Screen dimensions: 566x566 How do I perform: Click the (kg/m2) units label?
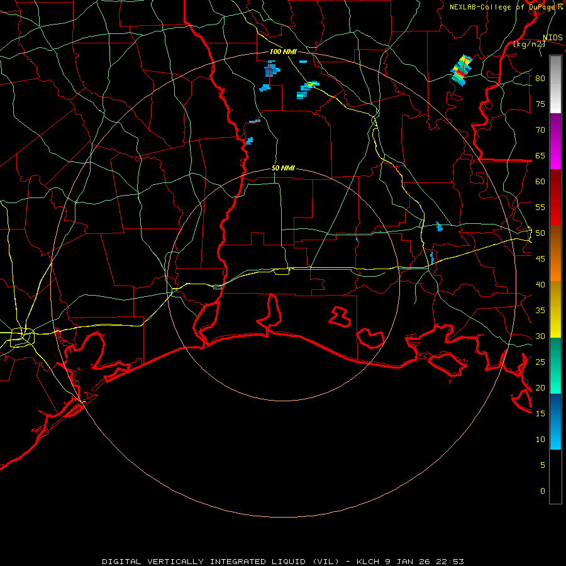tap(529, 44)
